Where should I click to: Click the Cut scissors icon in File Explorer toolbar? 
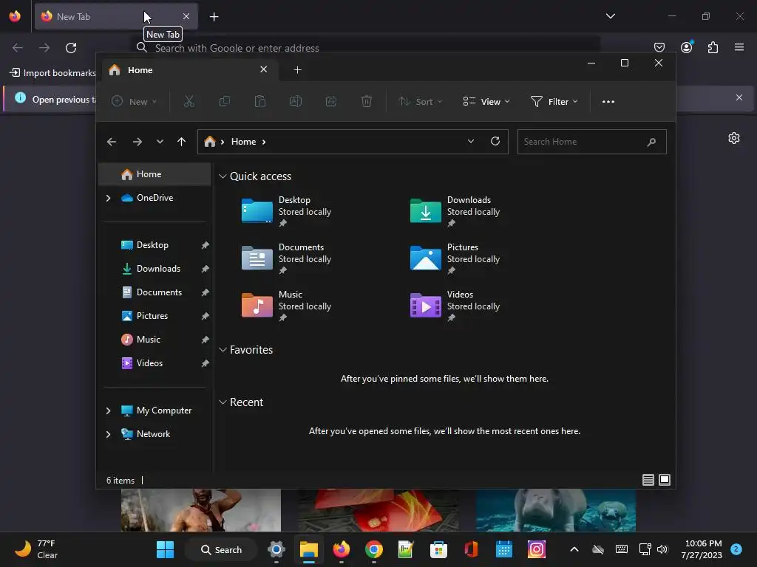click(189, 101)
